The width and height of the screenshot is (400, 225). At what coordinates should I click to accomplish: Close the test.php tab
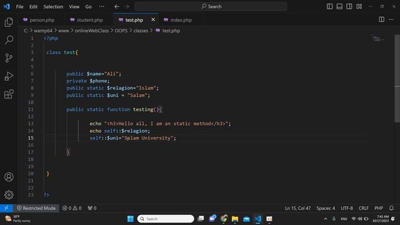point(153,19)
